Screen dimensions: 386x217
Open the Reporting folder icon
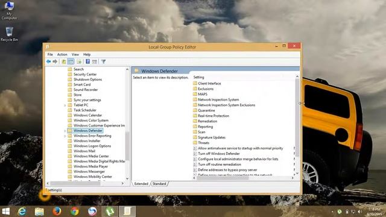[195, 127]
